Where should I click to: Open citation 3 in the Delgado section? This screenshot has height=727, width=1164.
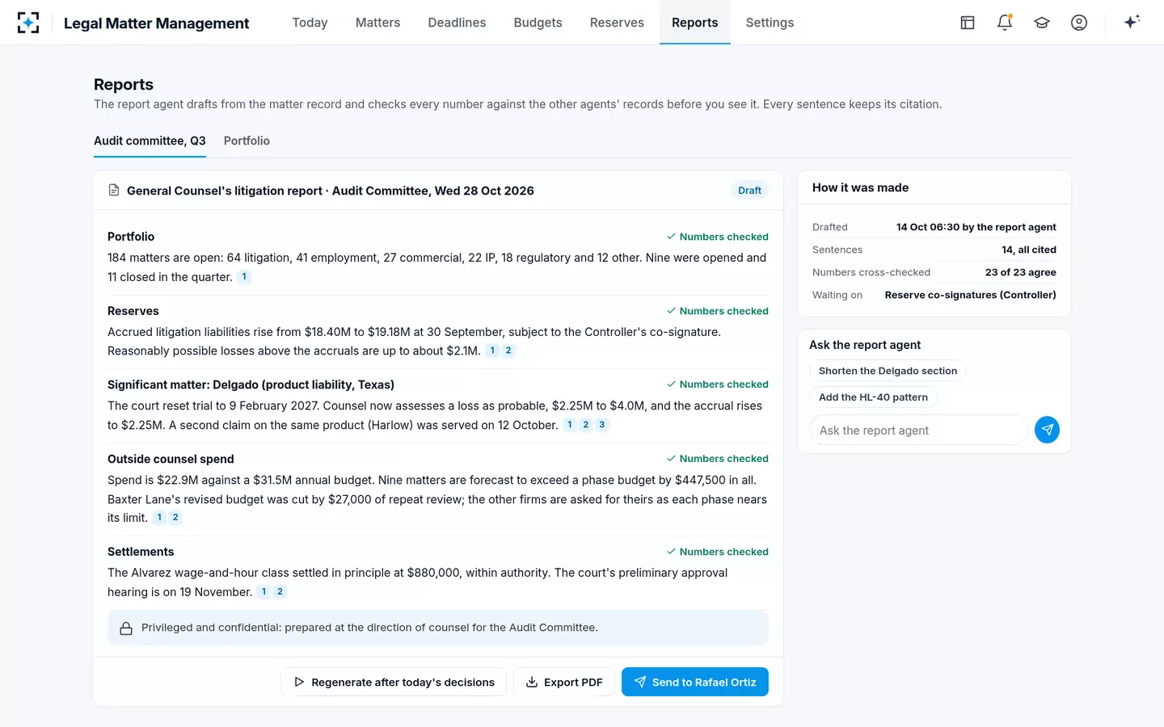(x=602, y=425)
